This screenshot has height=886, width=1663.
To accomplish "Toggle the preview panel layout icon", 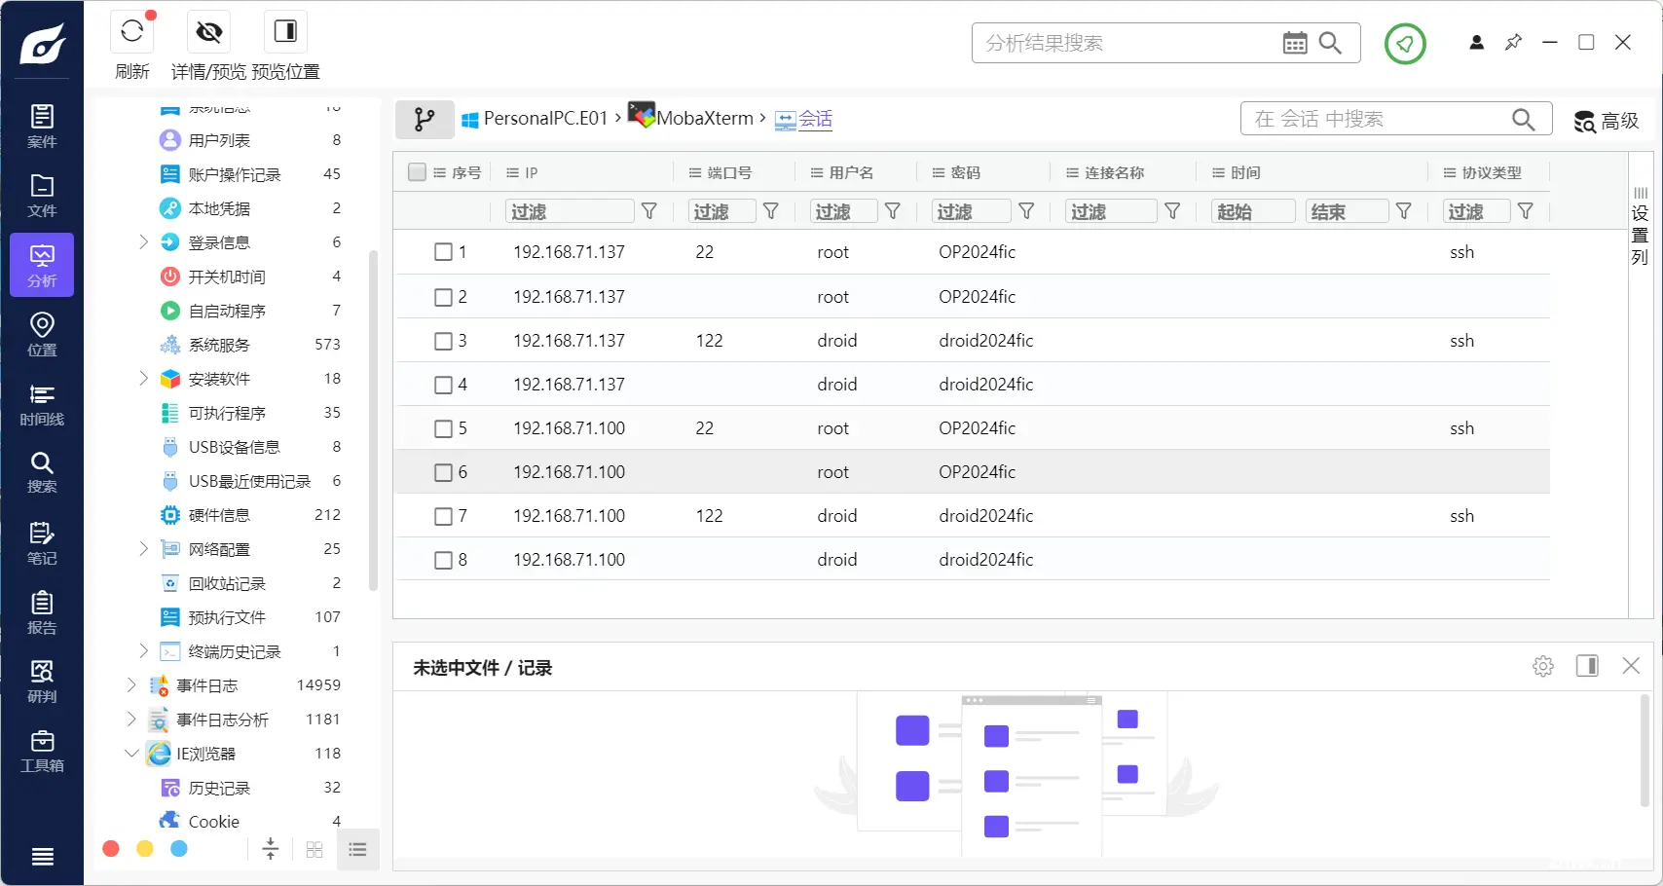I will click(1587, 666).
